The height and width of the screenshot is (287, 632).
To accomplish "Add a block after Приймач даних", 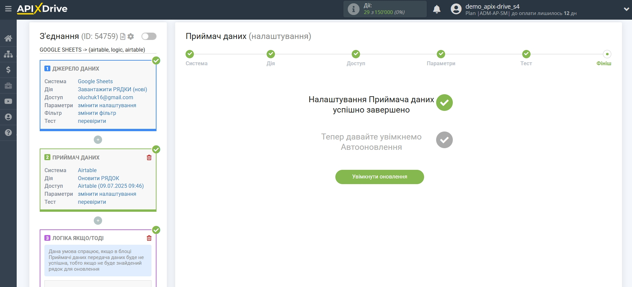I will tap(98, 220).
